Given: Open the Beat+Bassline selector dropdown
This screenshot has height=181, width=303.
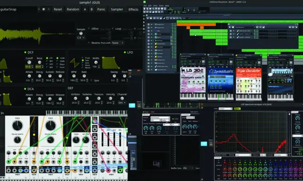Looking at the screenshot, I should (245, 27).
